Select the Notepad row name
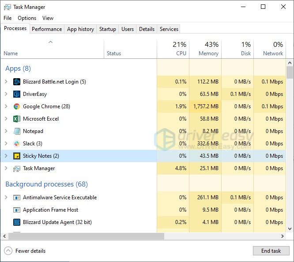This screenshot has height=262, width=294. pos(33,131)
